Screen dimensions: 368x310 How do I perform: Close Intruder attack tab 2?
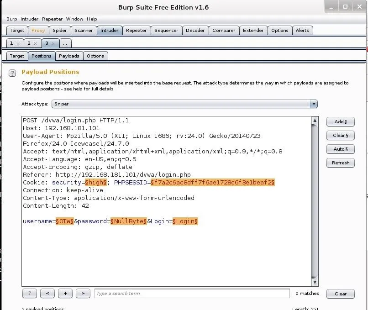36,43
